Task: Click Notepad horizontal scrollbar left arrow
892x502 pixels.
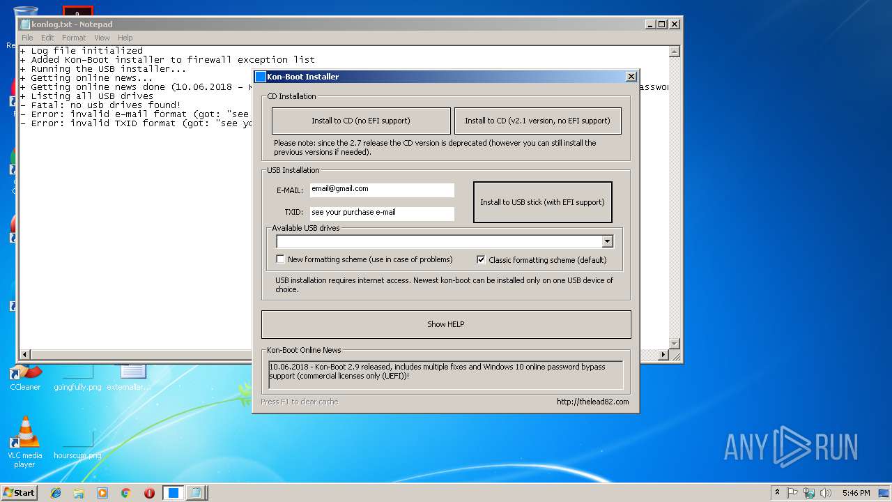Action: [25, 355]
